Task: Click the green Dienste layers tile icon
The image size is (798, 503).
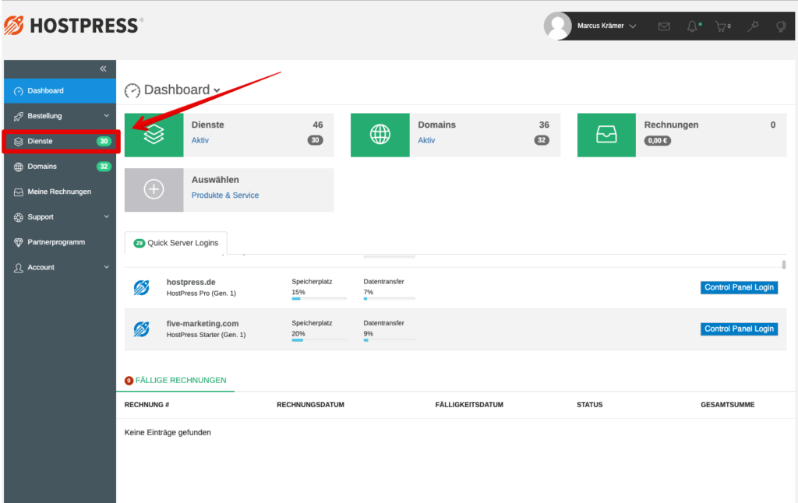Action: tap(154, 135)
